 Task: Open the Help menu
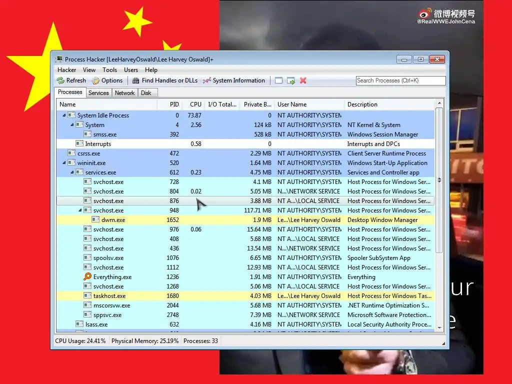point(151,70)
